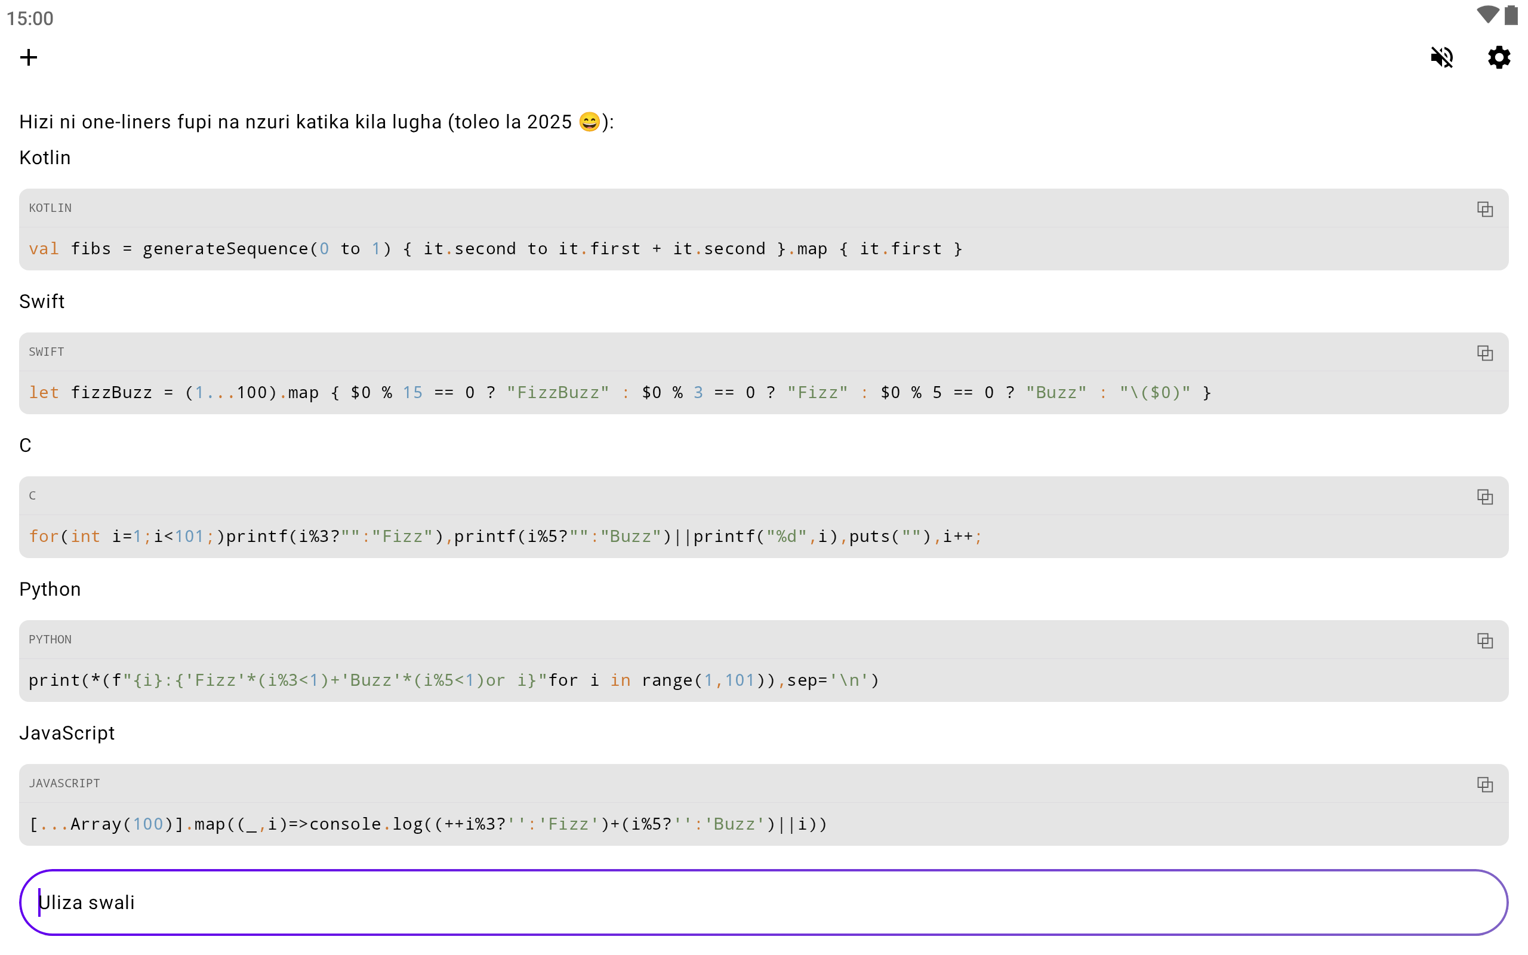
Task: Copy the C code block
Action: [x=1484, y=497]
